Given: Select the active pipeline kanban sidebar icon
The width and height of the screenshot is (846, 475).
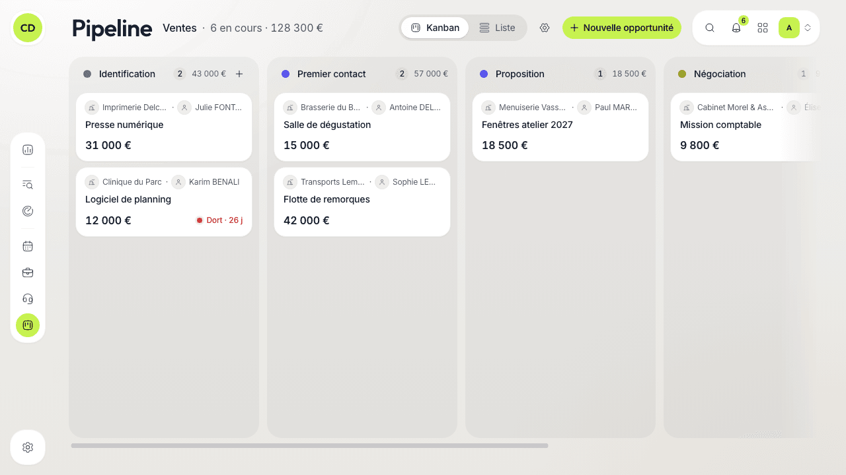Looking at the screenshot, I should (28, 325).
